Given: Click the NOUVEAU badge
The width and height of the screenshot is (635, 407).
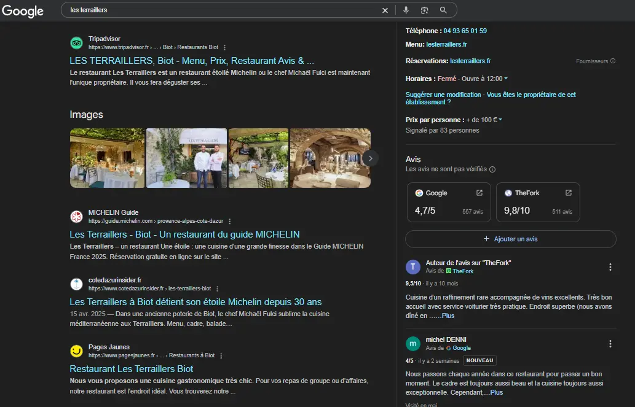Looking at the screenshot, I should point(479,360).
